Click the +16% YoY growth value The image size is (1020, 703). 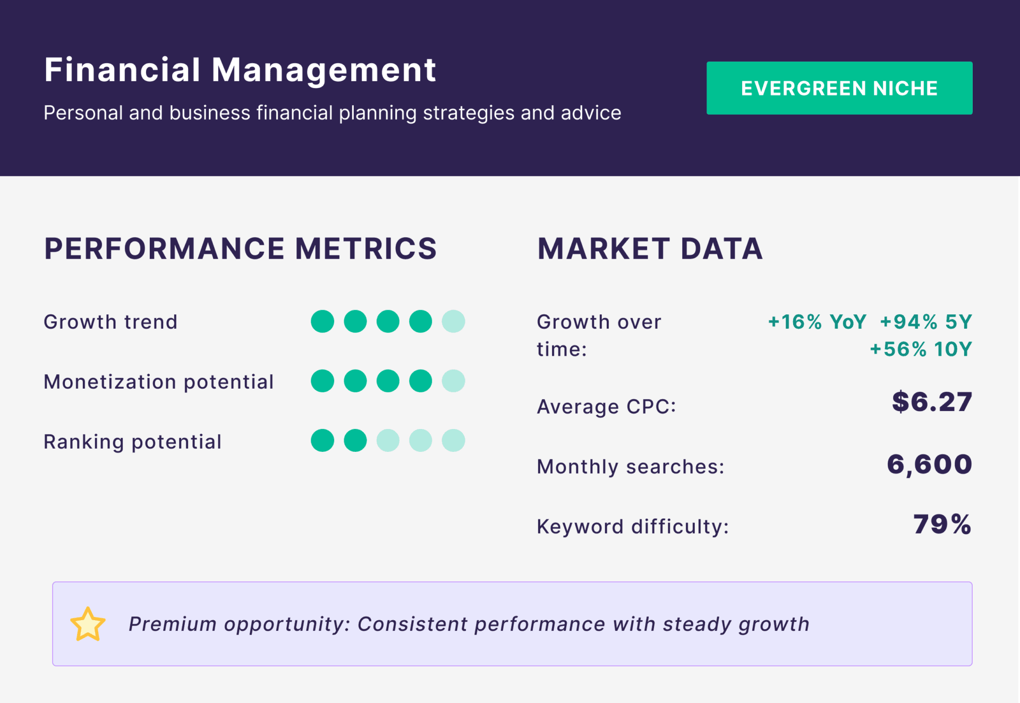pyautogui.click(x=817, y=322)
